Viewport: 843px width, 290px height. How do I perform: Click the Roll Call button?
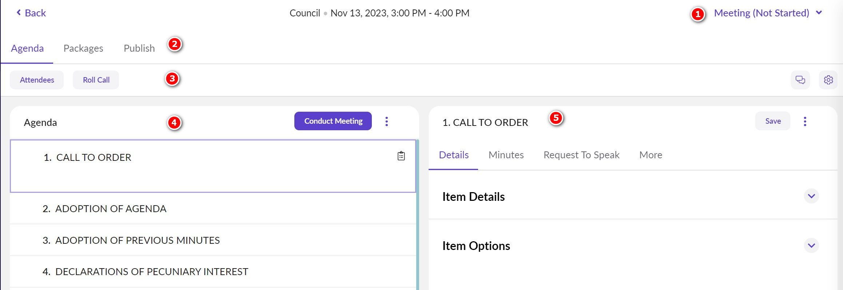96,80
